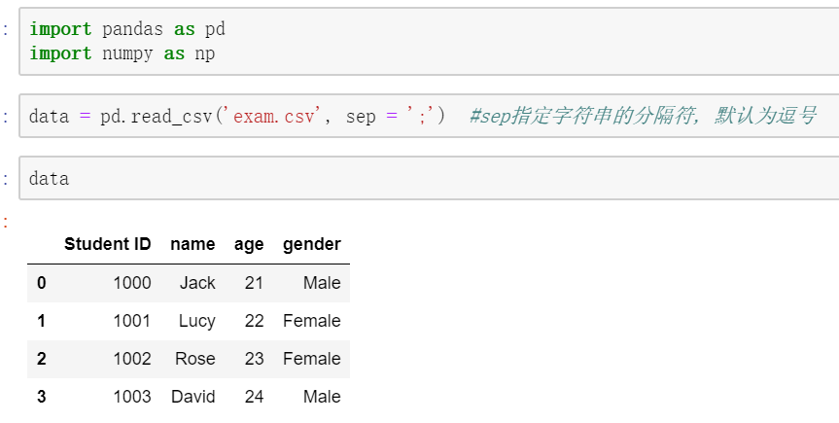
Task: Click the cell containing only data
Action: tap(429, 178)
